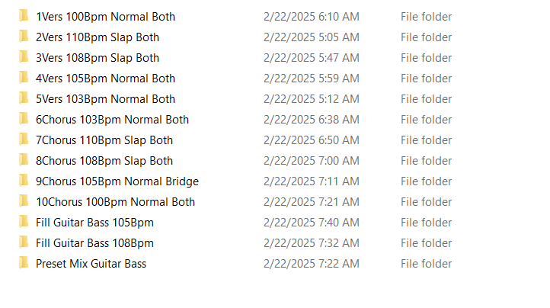550x308 pixels.
Task: Click the 5:05 AM date of 2Vers folder
Action: point(311,37)
